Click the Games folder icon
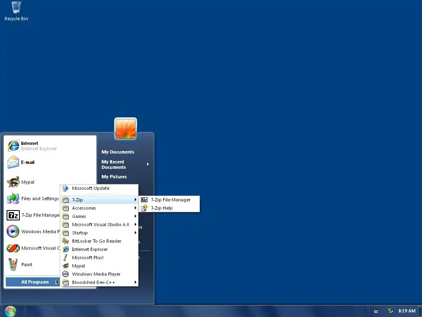This screenshot has height=317, width=422. click(66, 216)
